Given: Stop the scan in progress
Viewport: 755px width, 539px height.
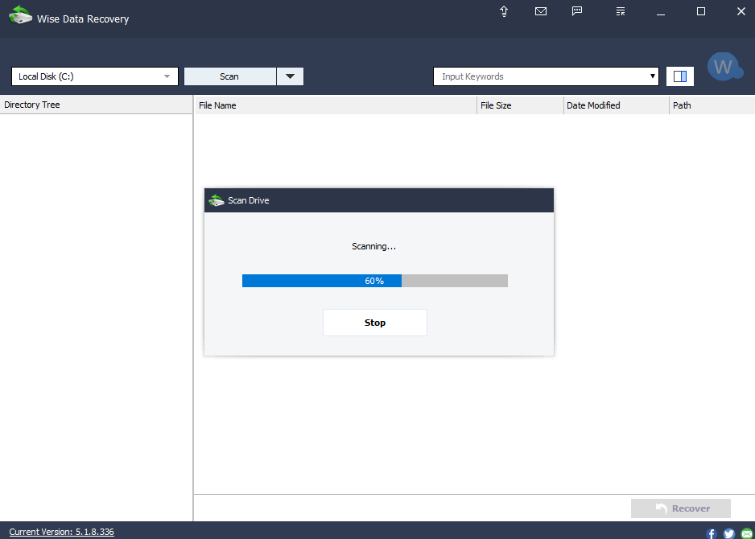Looking at the screenshot, I should [x=374, y=323].
